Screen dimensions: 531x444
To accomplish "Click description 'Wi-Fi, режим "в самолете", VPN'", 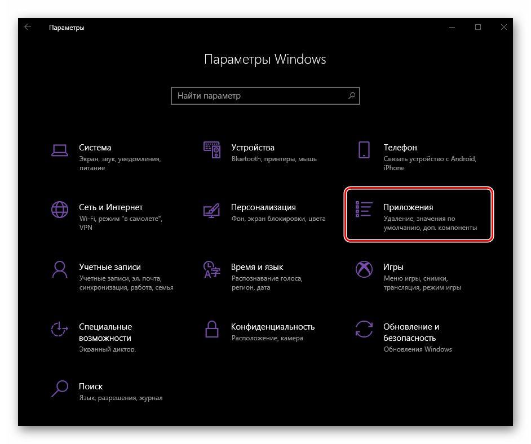I will click(121, 223).
